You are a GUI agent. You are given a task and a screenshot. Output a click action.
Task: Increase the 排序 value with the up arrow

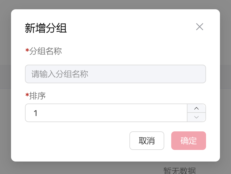pos(196,108)
